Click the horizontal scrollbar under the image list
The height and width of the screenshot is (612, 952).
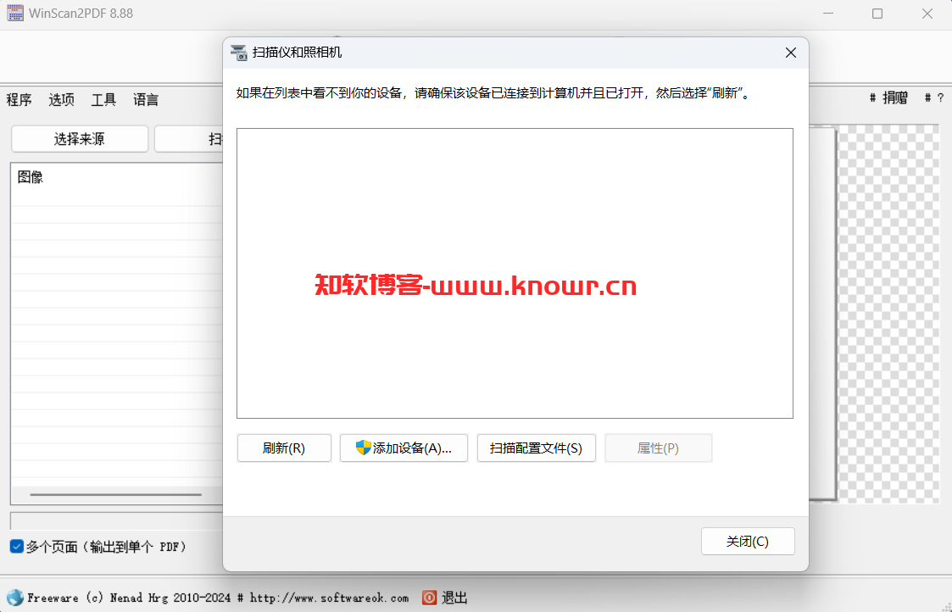pos(116,495)
